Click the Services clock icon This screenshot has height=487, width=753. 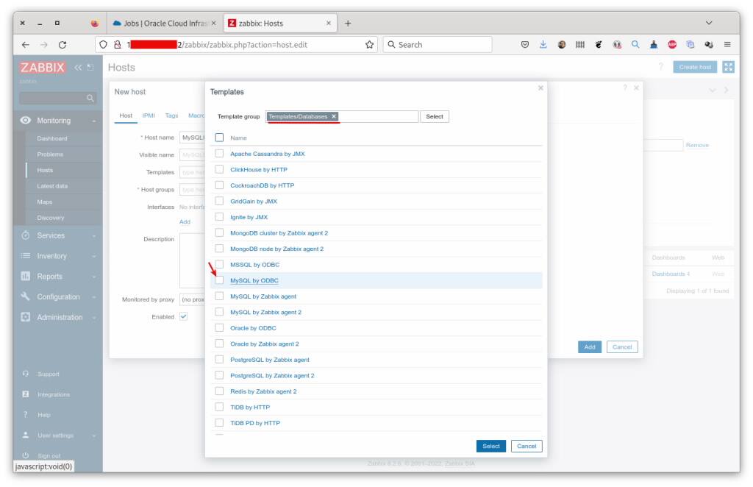coord(26,235)
